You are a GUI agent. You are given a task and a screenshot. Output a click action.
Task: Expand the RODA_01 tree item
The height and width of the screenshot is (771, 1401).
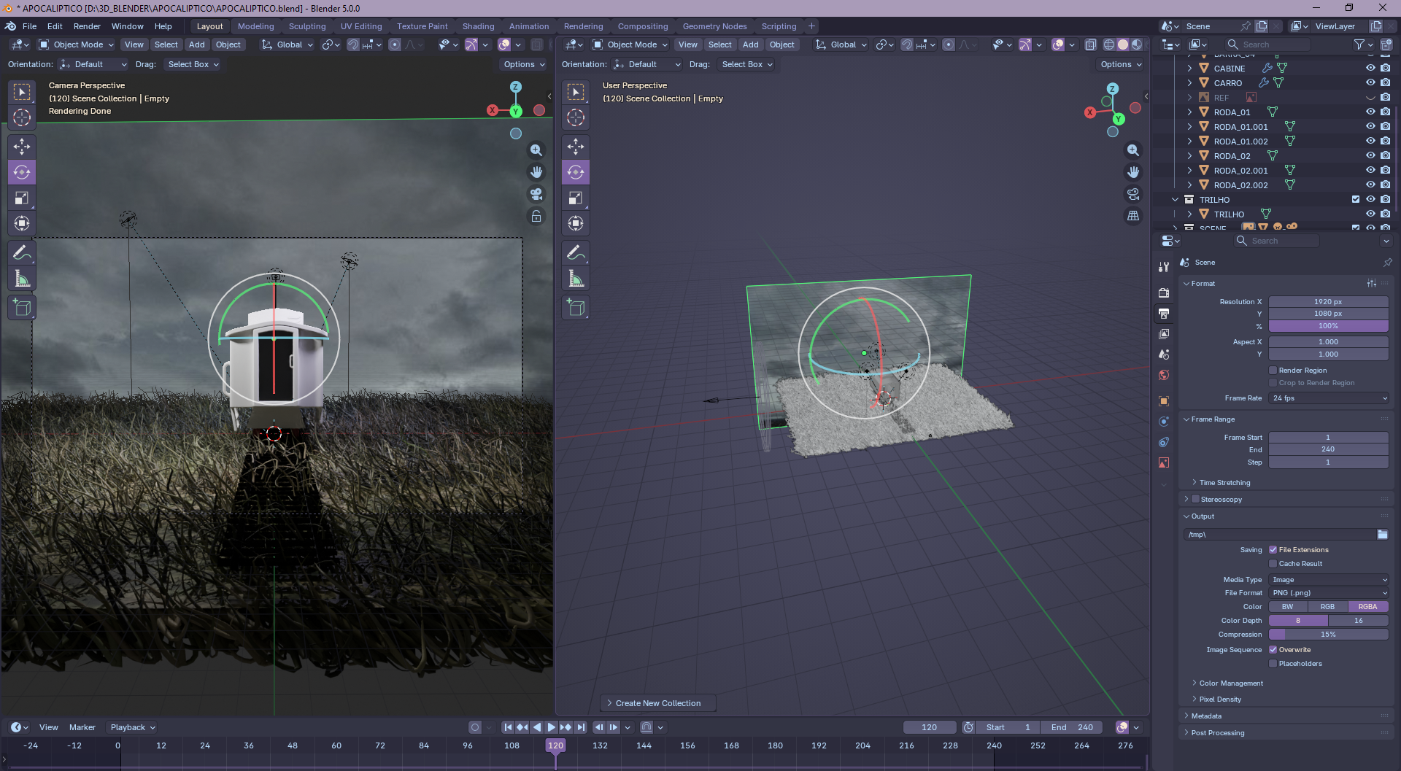(1189, 112)
